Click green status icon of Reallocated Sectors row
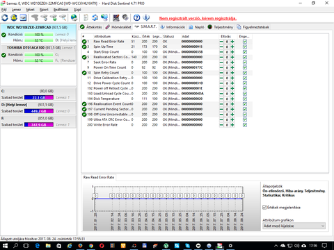The height and width of the screenshot is (250, 334). coord(84,57)
